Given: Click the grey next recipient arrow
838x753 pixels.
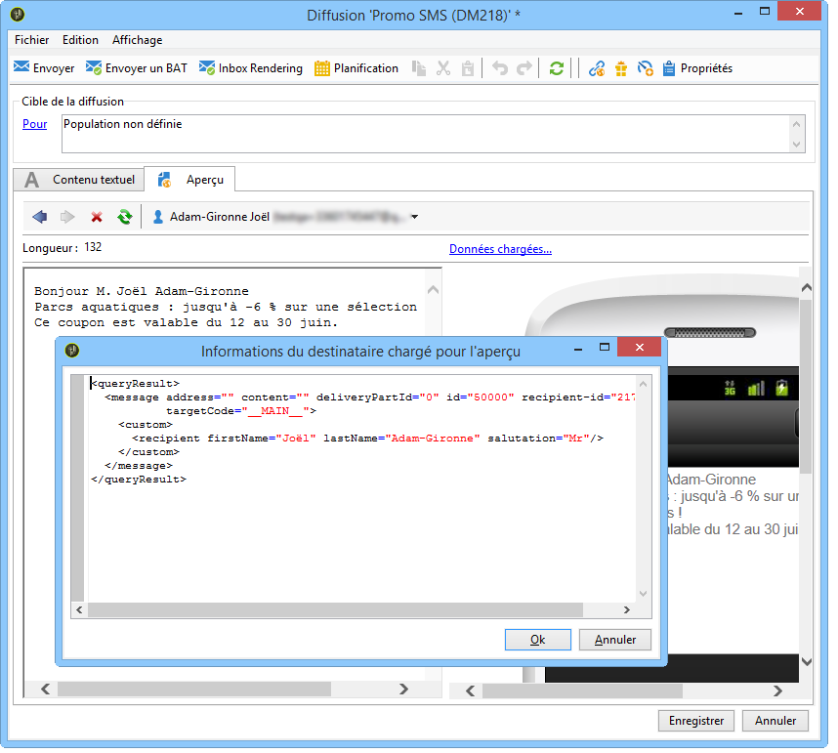Looking at the screenshot, I should pyautogui.click(x=67, y=217).
